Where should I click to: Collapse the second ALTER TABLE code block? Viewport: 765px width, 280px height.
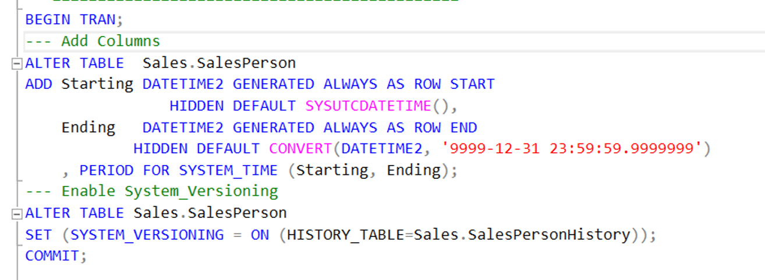(x=16, y=213)
